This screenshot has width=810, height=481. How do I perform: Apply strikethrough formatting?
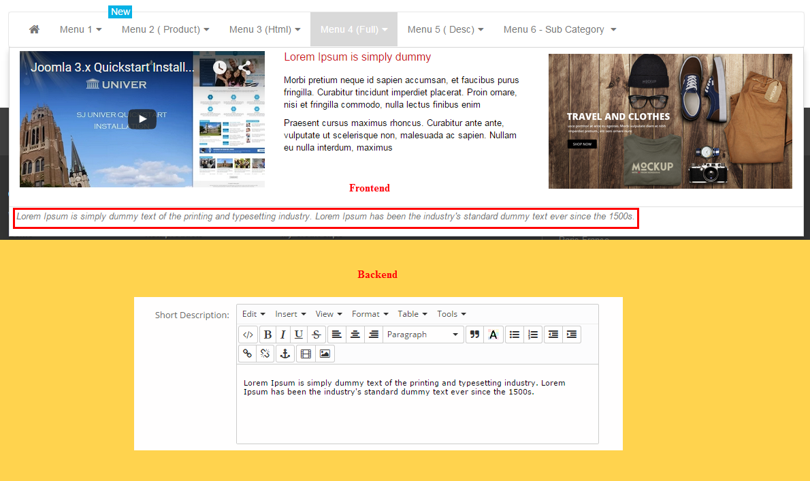click(x=316, y=335)
